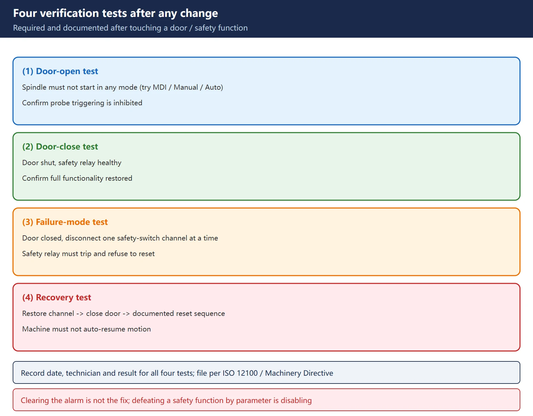533x416 pixels.
Task: Click the '(2) Door-close test' heading
Action: (60, 147)
